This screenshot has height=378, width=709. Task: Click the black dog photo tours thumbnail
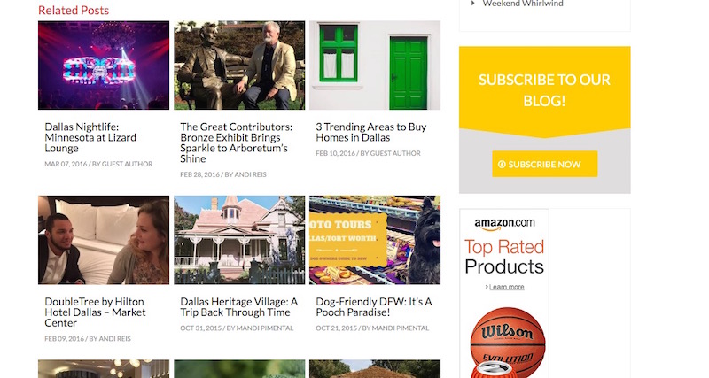pos(375,240)
